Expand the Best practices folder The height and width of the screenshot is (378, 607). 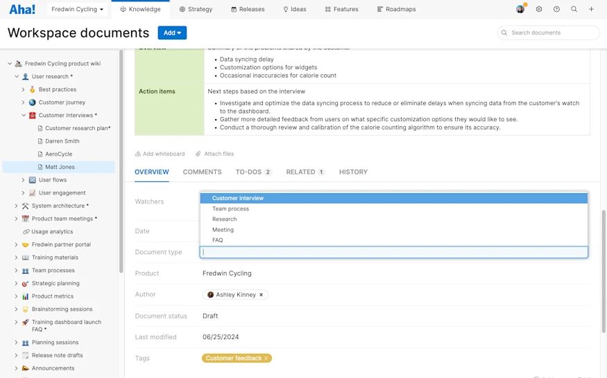point(23,89)
